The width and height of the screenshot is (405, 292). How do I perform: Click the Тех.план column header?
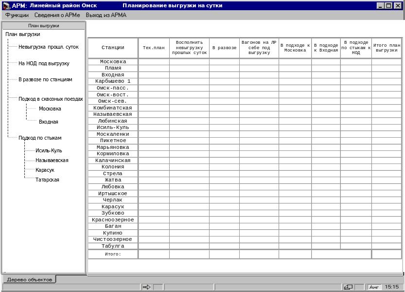coord(154,48)
